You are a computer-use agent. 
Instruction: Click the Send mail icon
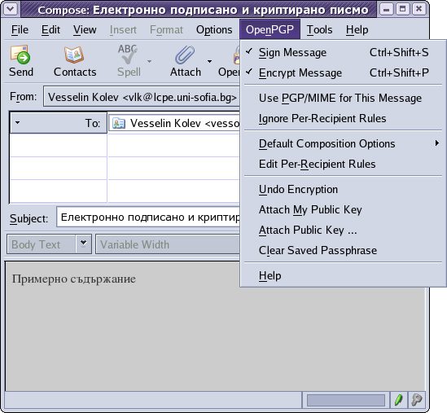coord(20,55)
